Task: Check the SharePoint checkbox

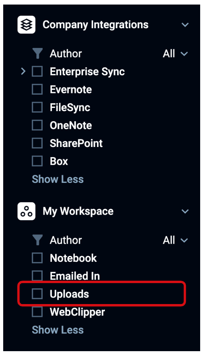Action: click(37, 143)
